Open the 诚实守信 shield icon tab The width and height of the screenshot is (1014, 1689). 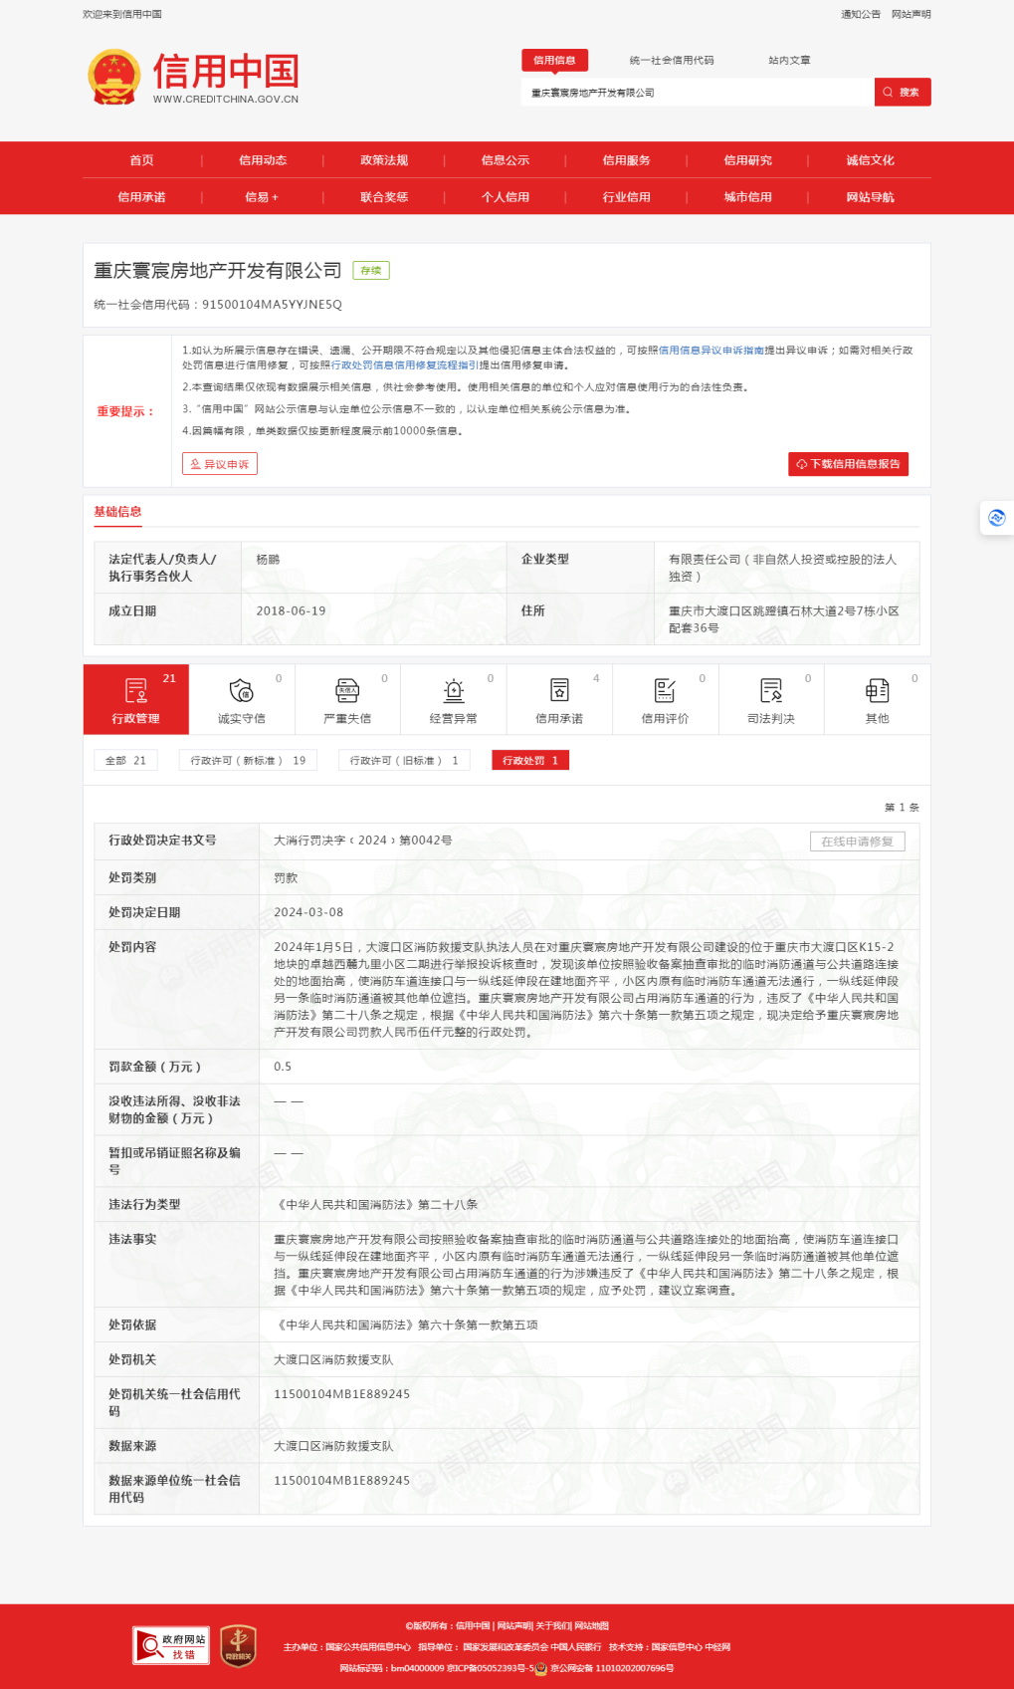(241, 691)
